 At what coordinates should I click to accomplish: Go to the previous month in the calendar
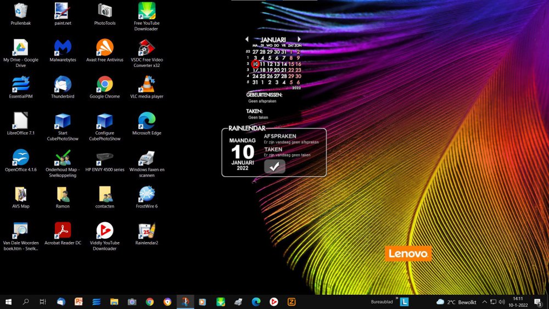[247, 40]
